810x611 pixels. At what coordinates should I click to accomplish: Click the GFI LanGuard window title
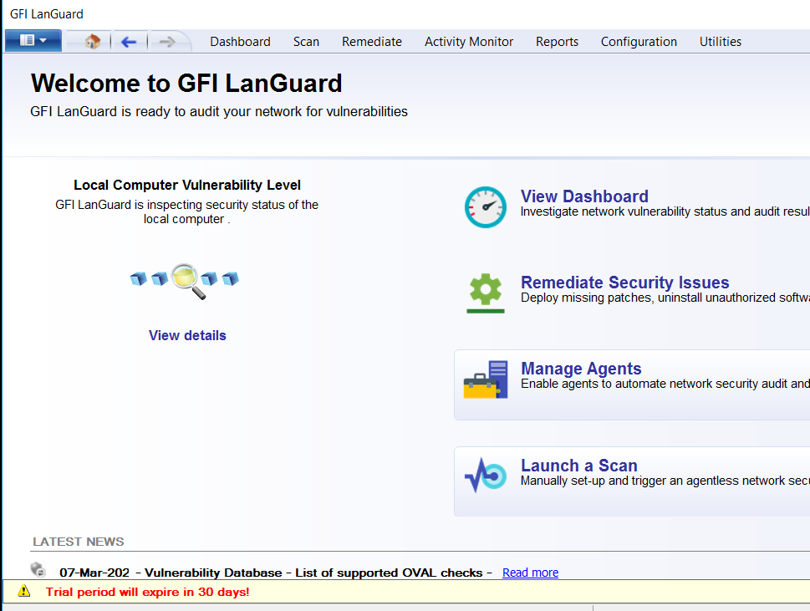pyautogui.click(x=47, y=14)
